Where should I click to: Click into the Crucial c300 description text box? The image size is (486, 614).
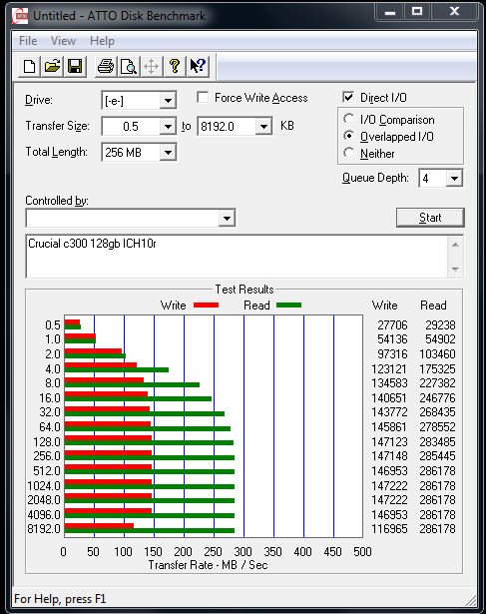coord(244,257)
